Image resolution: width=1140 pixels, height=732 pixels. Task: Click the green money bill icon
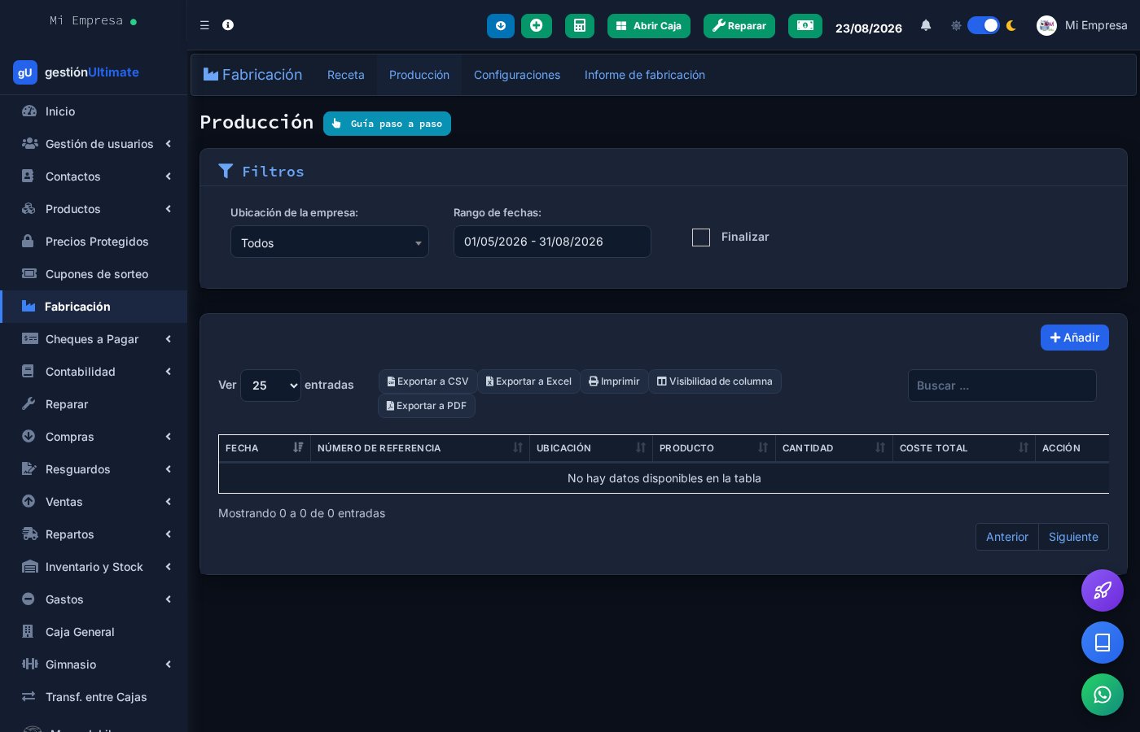pos(805,26)
